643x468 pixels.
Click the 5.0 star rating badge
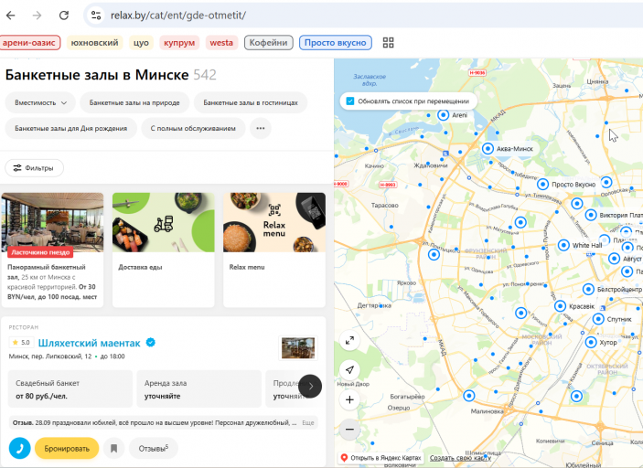point(21,342)
